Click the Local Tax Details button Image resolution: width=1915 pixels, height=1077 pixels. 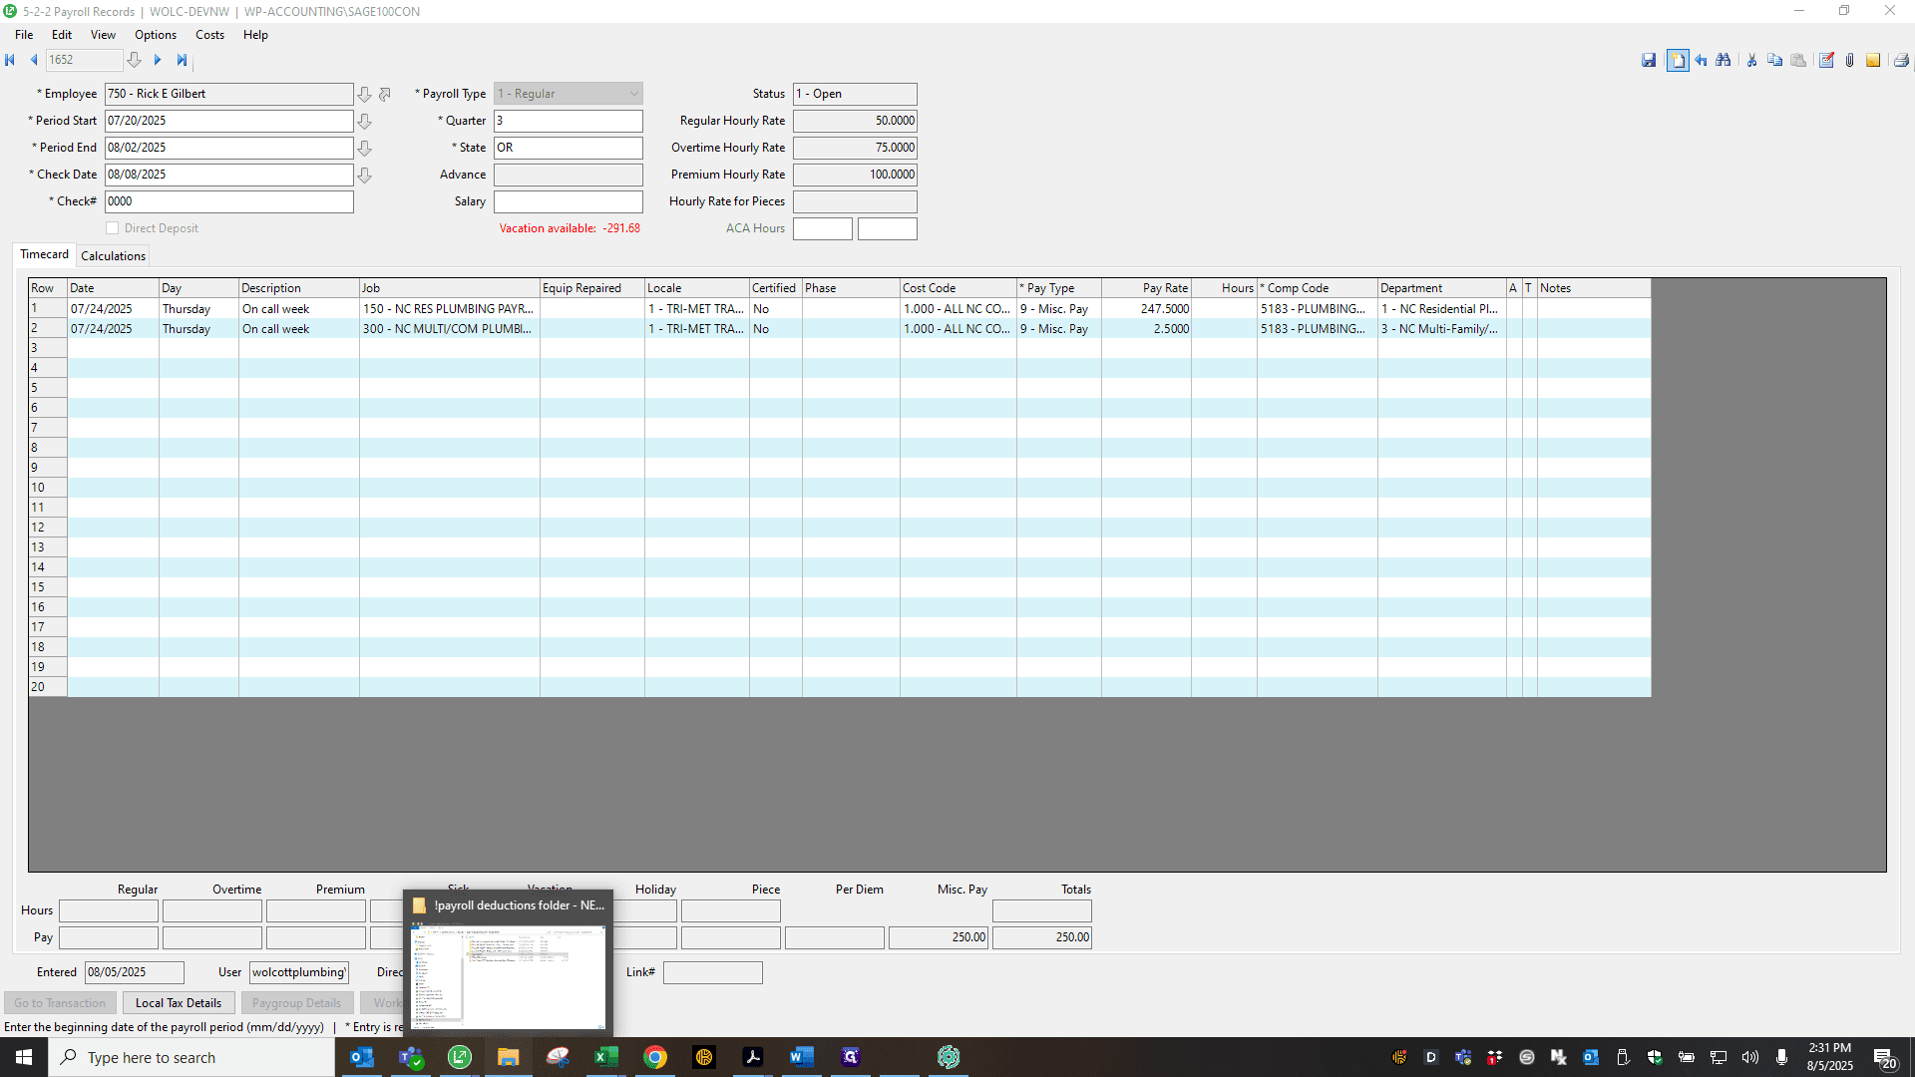(179, 1003)
